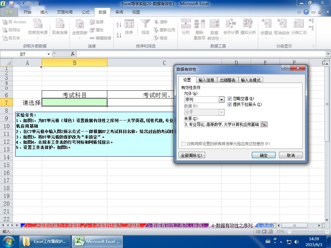Expand the formula bar arrow
331x248 pixels.
click(328, 54)
